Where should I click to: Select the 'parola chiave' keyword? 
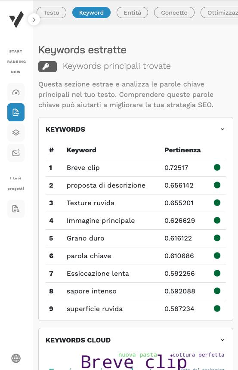(89, 256)
